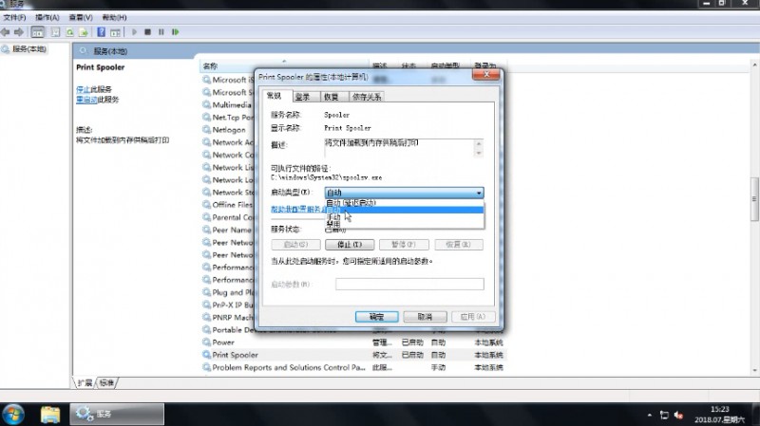Click the Stop Service square icon
The image size is (760, 426).
point(148,32)
